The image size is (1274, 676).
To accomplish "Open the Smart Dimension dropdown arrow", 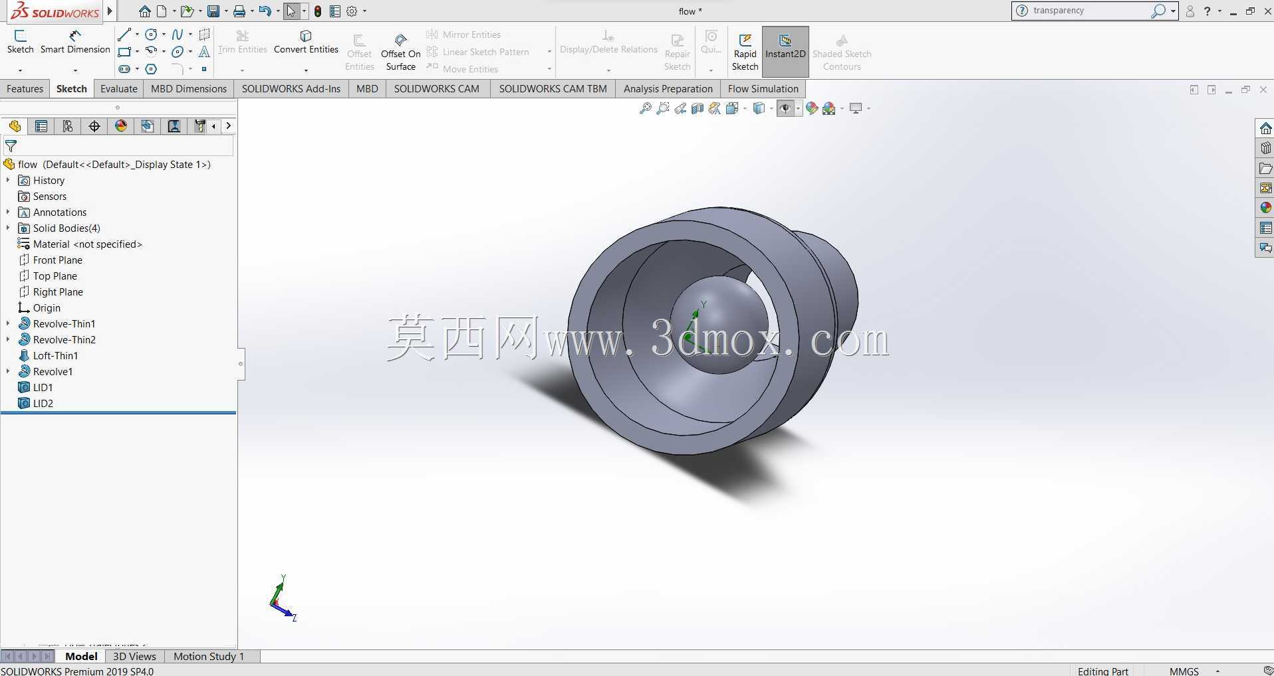I will (x=75, y=70).
